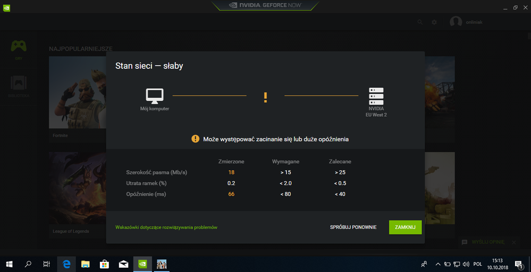Open Windows taskbar search
Viewport: 531px width, 272px height.
pos(29,264)
